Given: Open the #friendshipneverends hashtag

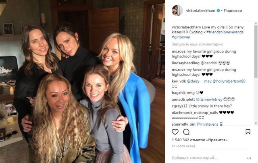Looking at the screenshot, I should click(x=225, y=32).
